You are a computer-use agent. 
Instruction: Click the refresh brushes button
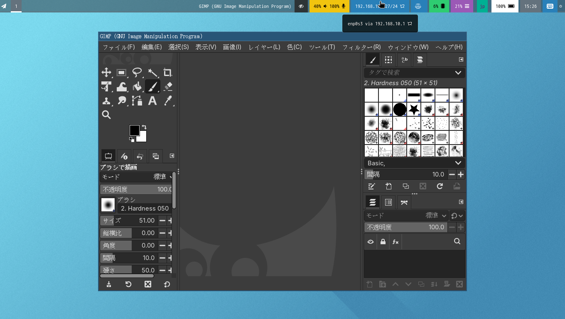tap(440, 186)
